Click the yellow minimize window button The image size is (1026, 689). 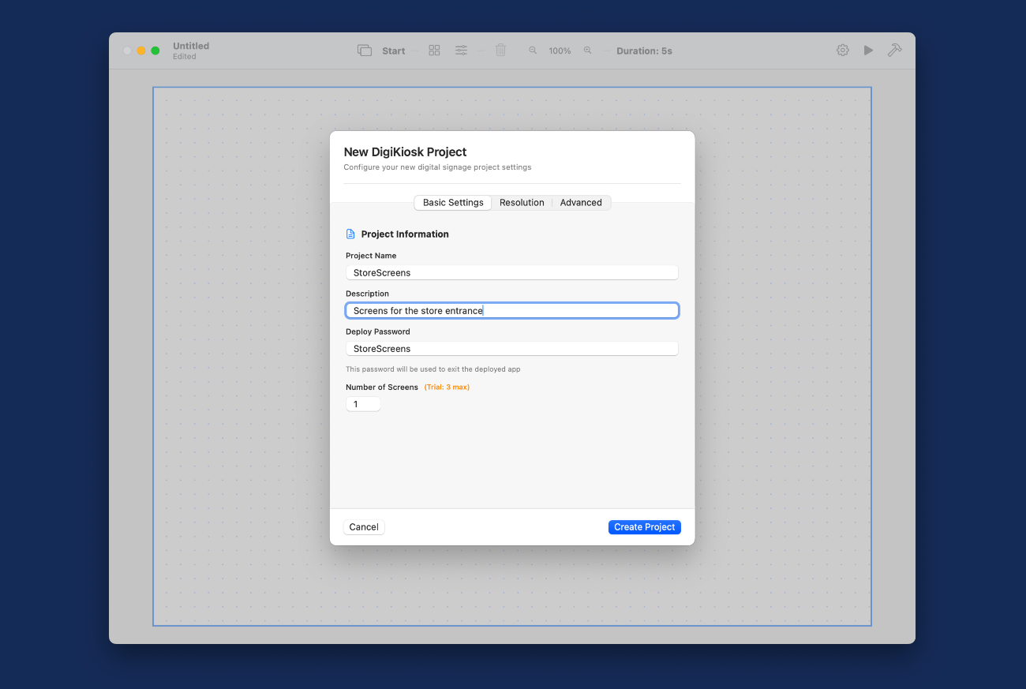click(141, 51)
